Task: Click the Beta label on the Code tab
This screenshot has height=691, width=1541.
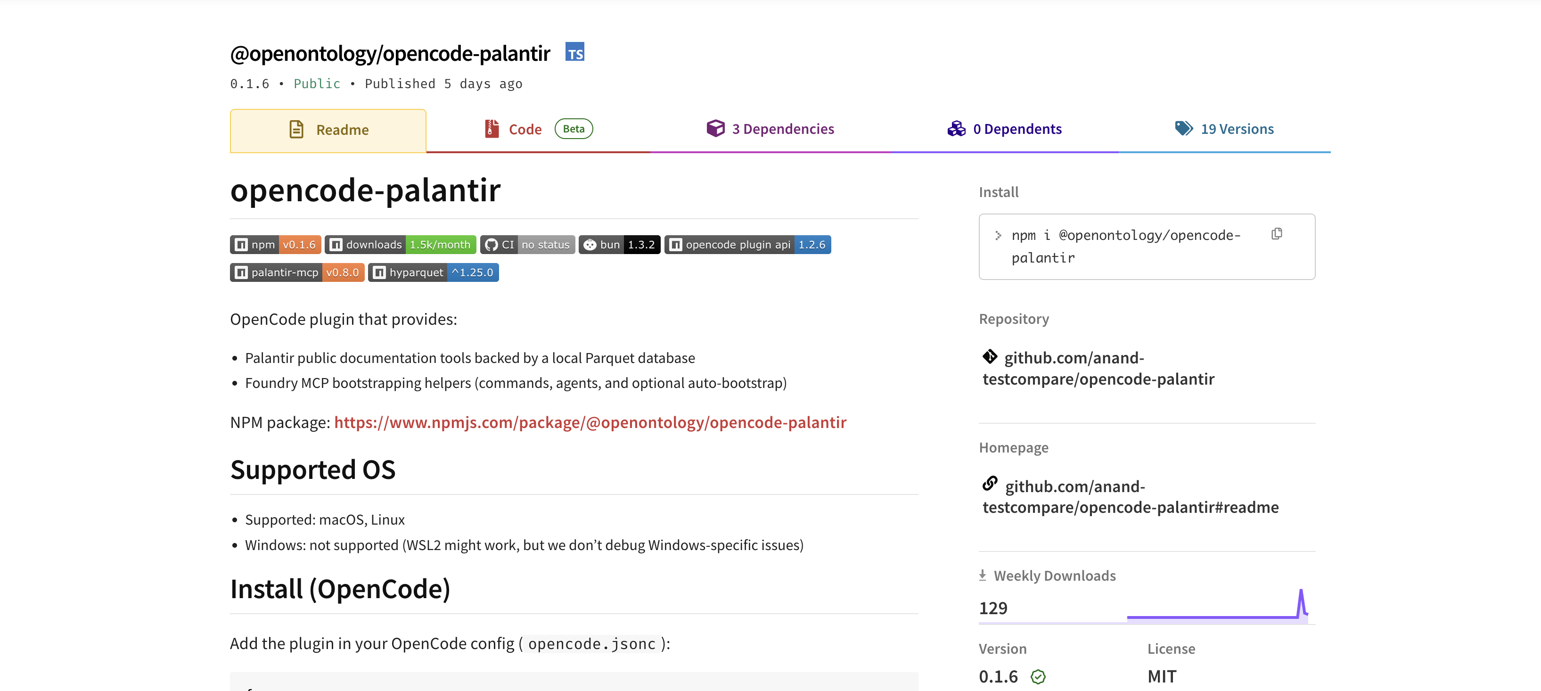Action: pos(573,128)
